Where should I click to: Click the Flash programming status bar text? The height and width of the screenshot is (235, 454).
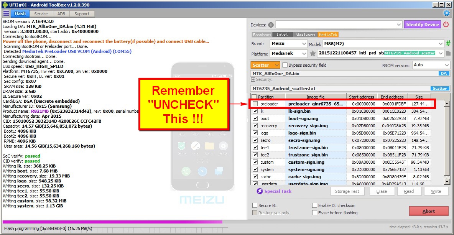pyautogui.click(x=48, y=228)
